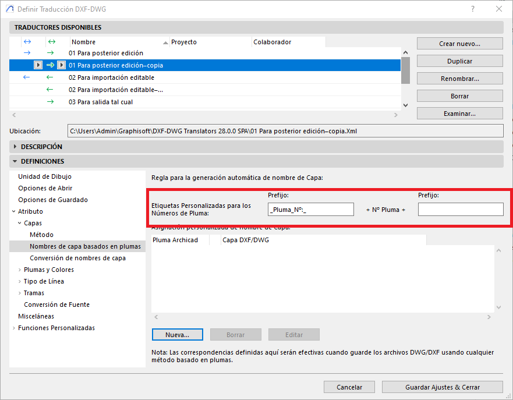Screen dimensions: 513x400
Task: Open first popup arrow button in selected translator row
Action: click(x=38, y=65)
